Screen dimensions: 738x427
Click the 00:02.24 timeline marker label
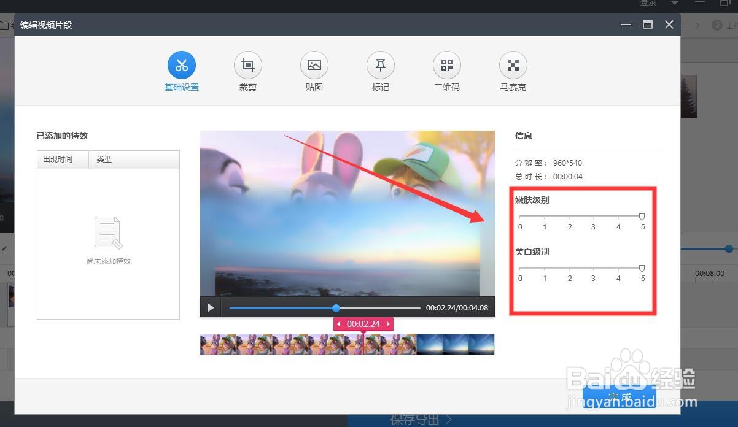(x=363, y=324)
